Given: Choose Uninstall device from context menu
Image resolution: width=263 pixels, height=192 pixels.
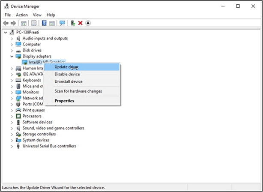Looking at the screenshot, I should [x=82, y=81].
